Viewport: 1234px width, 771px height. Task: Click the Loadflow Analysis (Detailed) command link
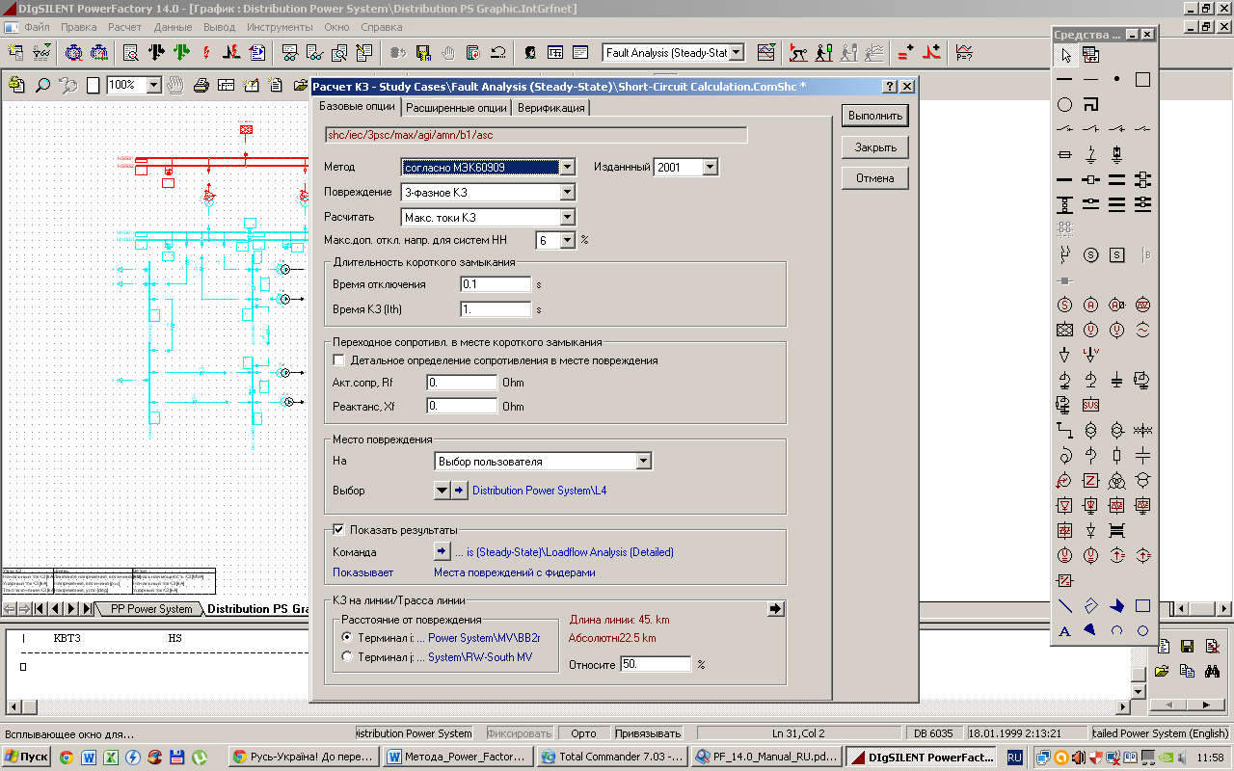click(564, 552)
